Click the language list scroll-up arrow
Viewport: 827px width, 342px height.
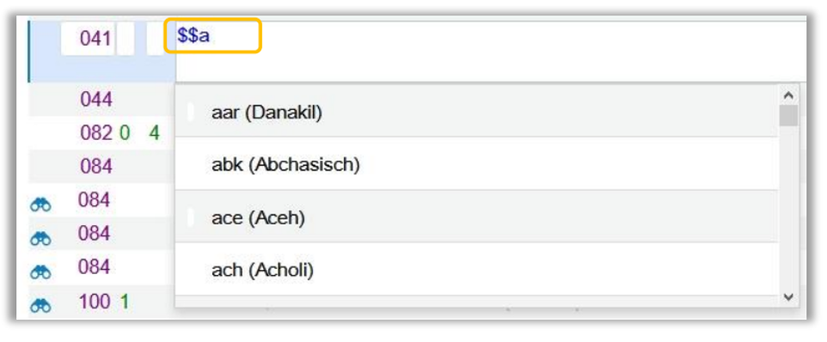(788, 95)
